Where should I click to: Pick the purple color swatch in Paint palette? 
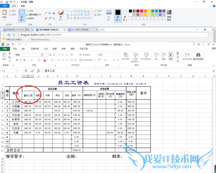click(164, 11)
